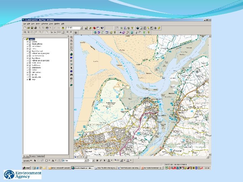Image resolution: width=243 pixels, height=182 pixels.
Task: Switch to the Selection tab
Action: [40, 156]
